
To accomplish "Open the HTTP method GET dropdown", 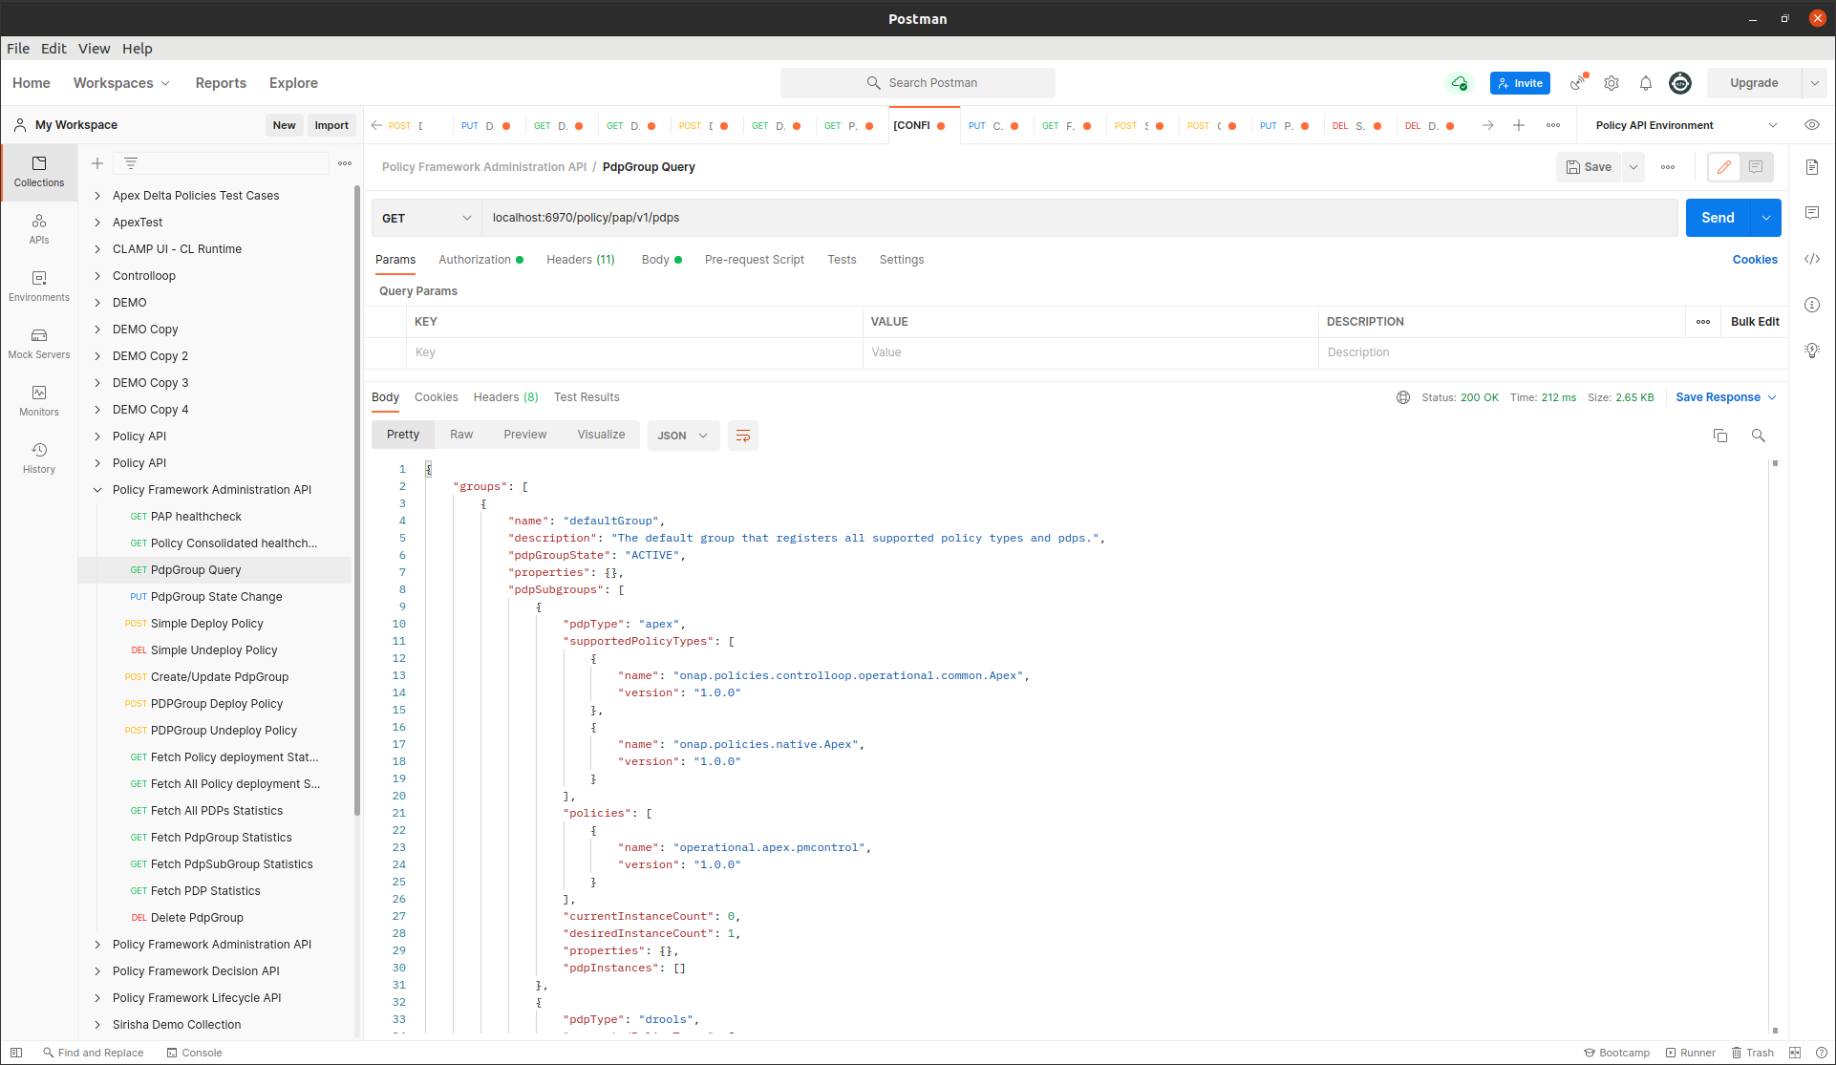I will (x=426, y=218).
